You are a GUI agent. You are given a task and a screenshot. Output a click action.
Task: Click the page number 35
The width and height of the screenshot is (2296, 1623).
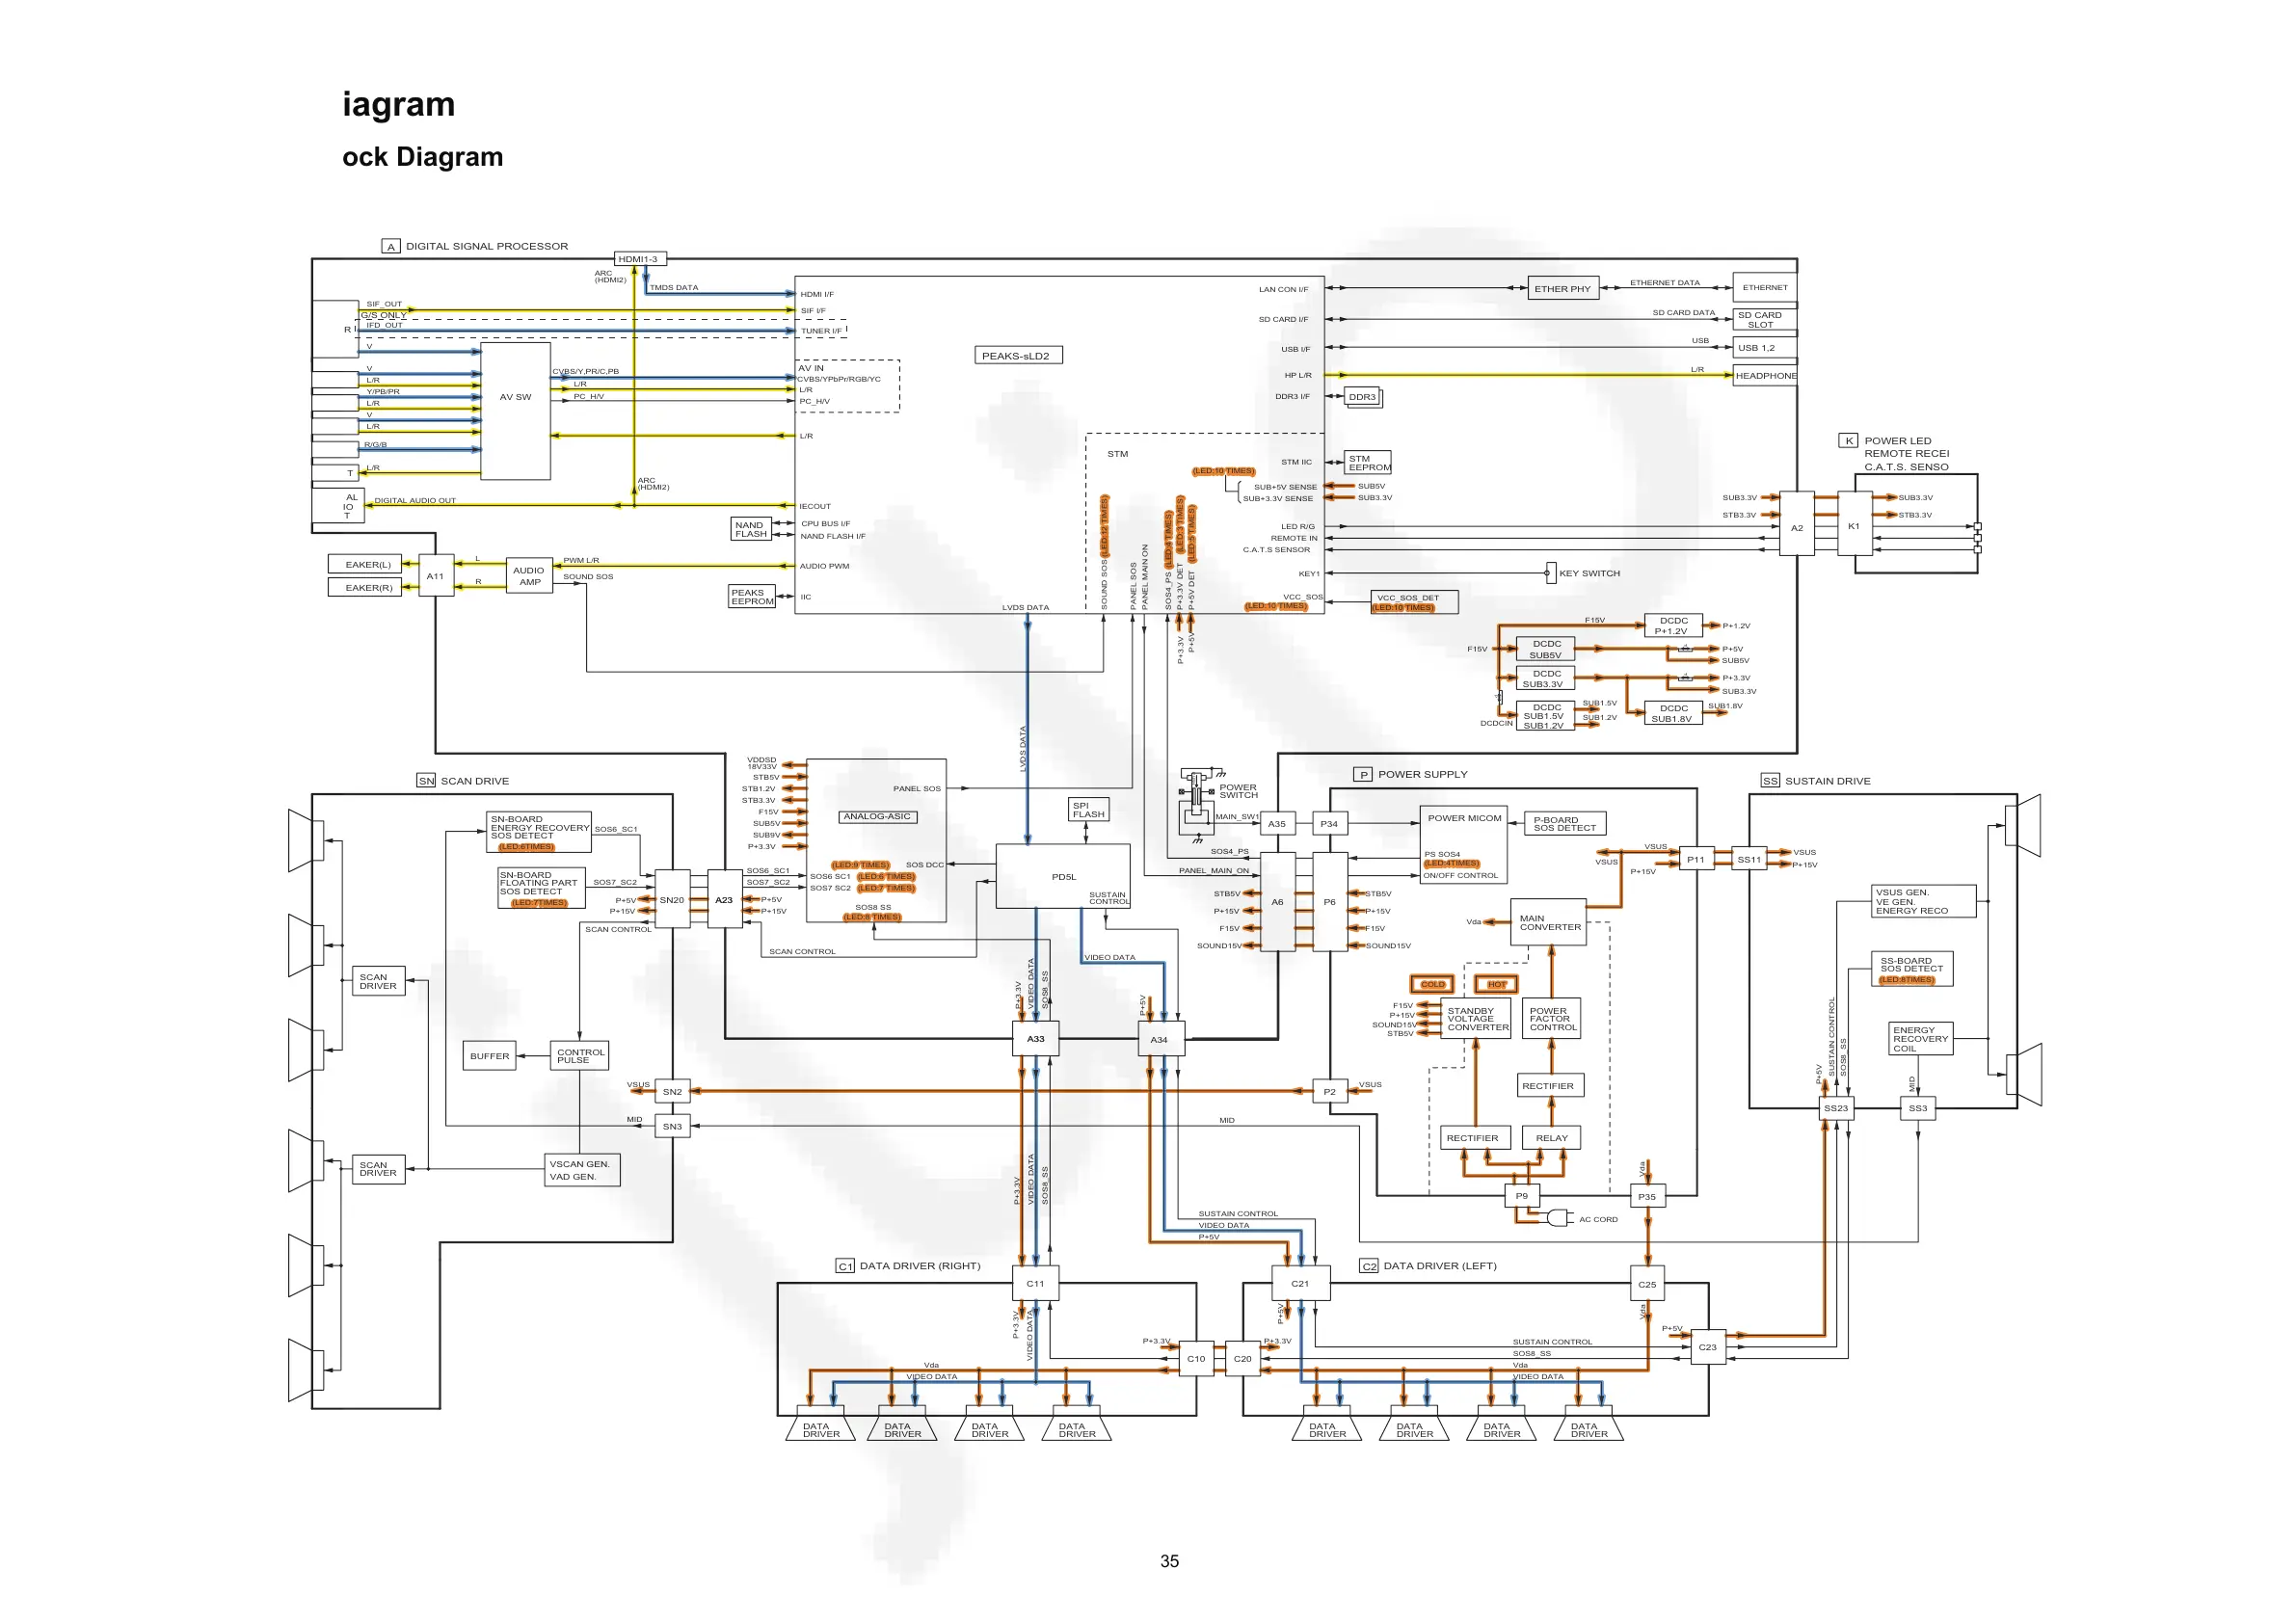(1169, 1561)
